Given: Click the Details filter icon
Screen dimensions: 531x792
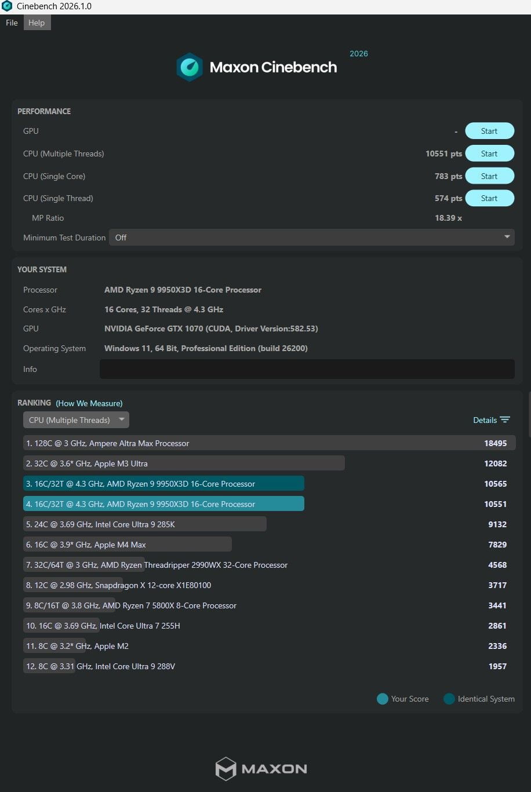Looking at the screenshot, I should coord(505,420).
